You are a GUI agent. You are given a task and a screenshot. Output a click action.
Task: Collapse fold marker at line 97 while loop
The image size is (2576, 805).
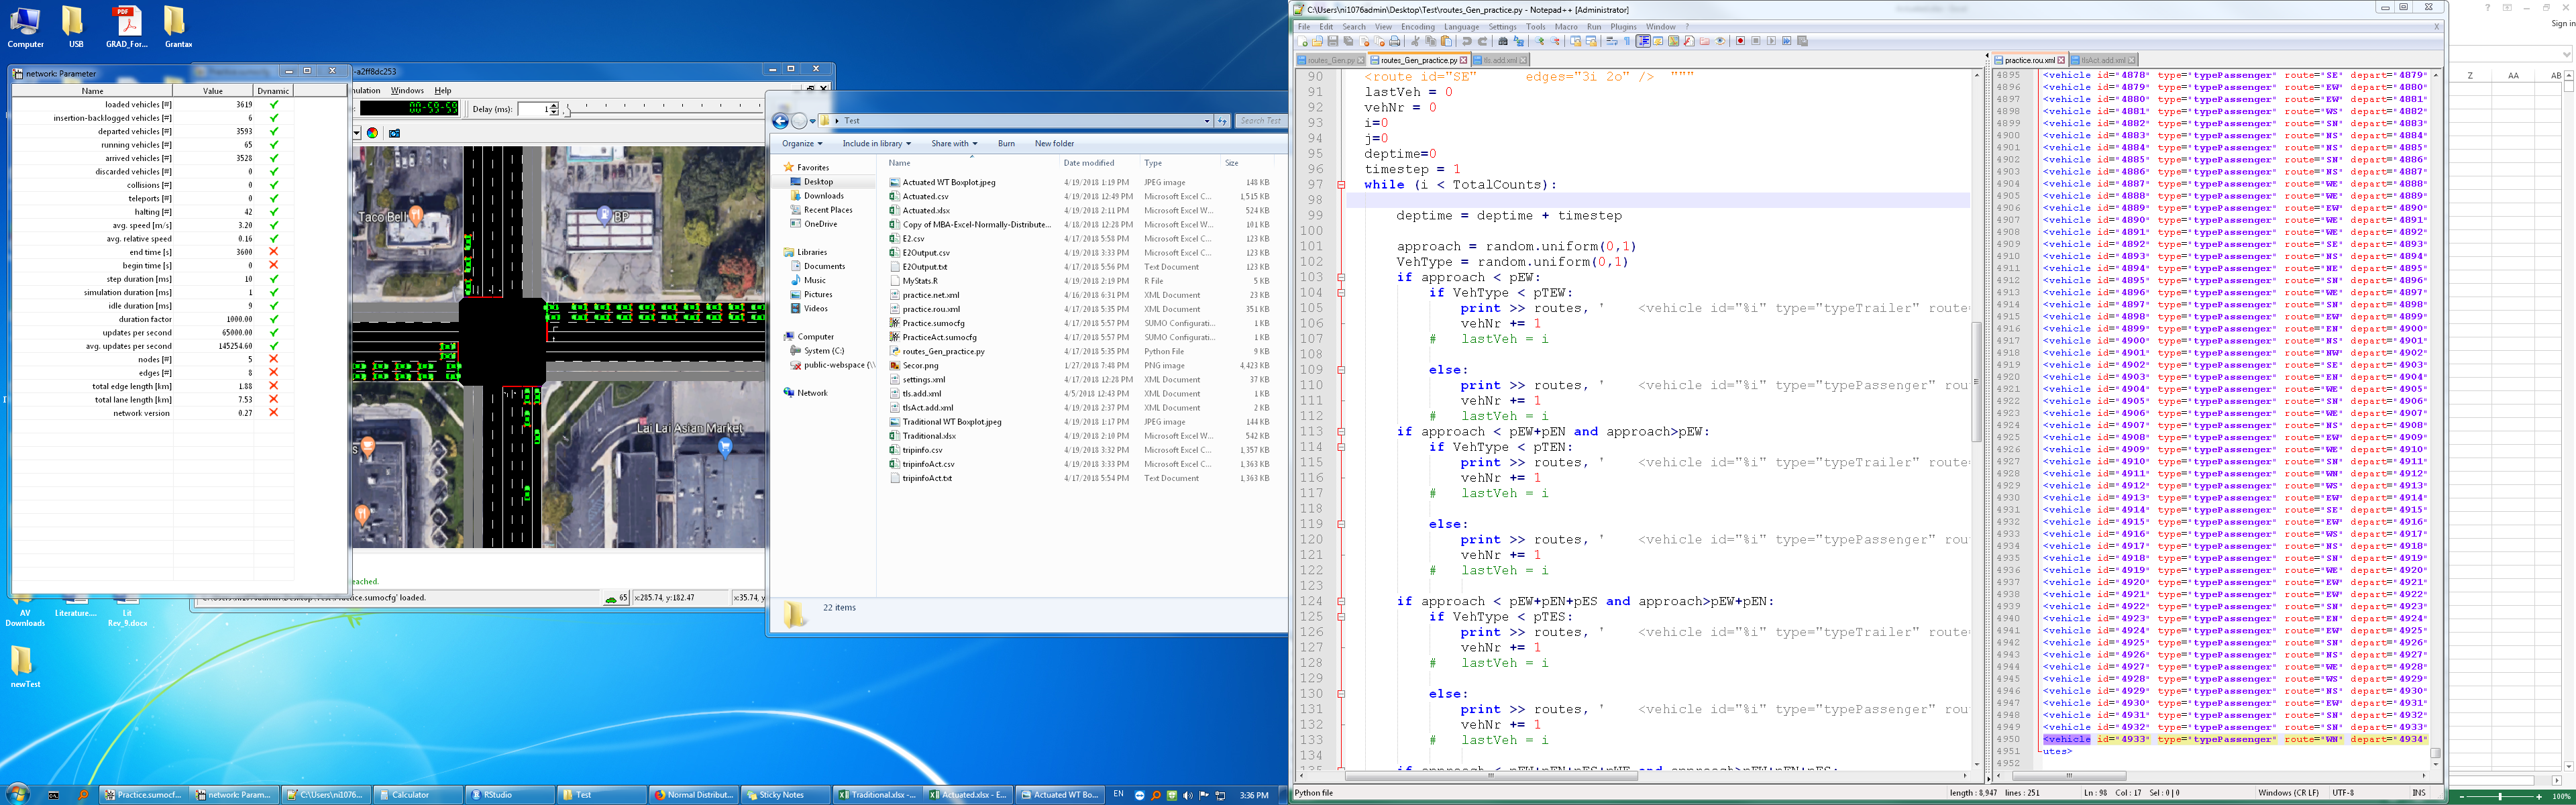1341,185
